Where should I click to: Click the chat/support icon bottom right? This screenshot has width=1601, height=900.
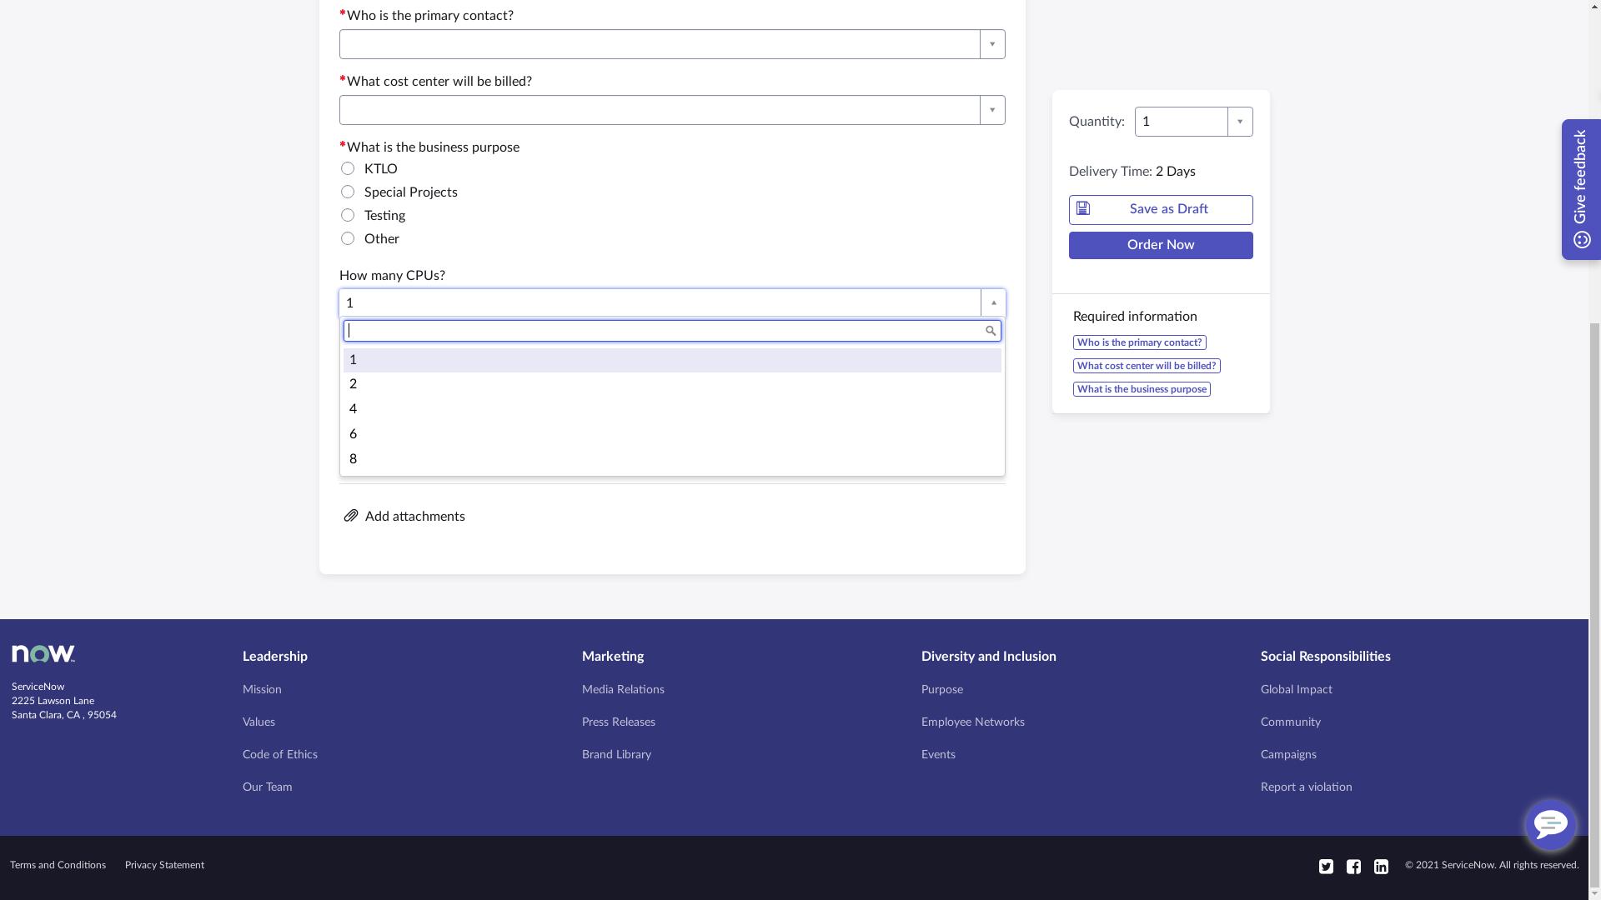pos(1550,825)
